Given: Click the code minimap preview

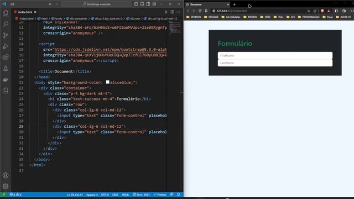Looking at the screenshot, I should [175, 27].
